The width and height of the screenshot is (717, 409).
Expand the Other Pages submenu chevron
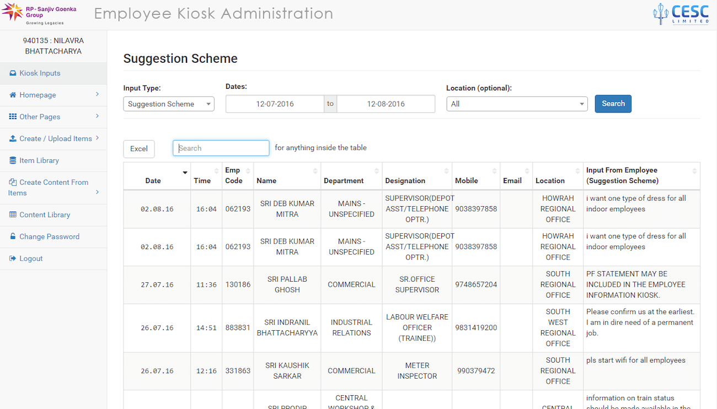(97, 116)
